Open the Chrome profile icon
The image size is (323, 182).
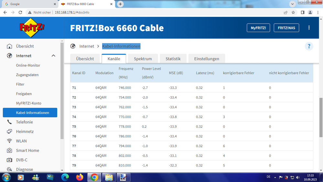310,12
